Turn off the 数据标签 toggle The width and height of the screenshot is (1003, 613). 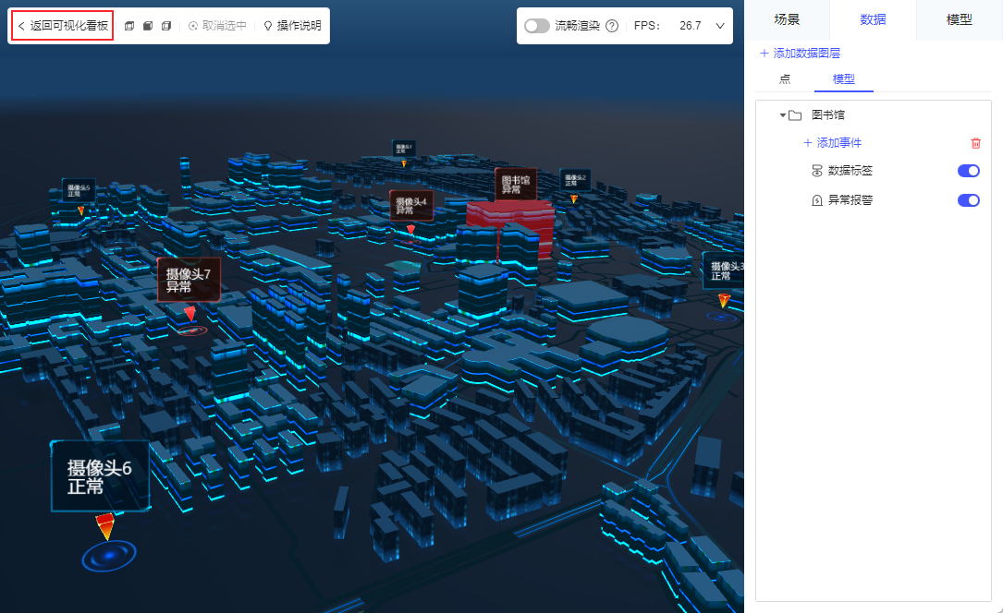tap(969, 171)
